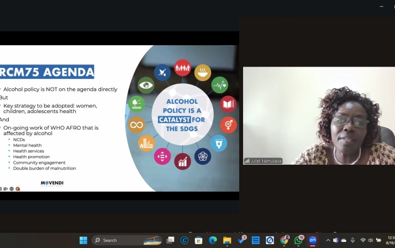This screenshot has width=395, height=248.
Task: Click the Juliet Namukasa name label
Action: coord(263,161)
